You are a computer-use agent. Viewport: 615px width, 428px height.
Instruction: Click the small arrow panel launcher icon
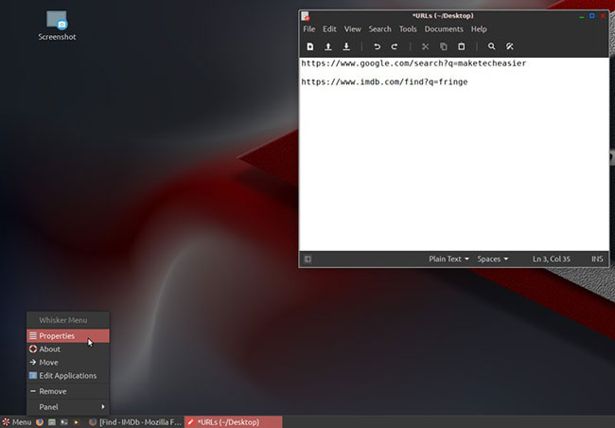[76, 422]
